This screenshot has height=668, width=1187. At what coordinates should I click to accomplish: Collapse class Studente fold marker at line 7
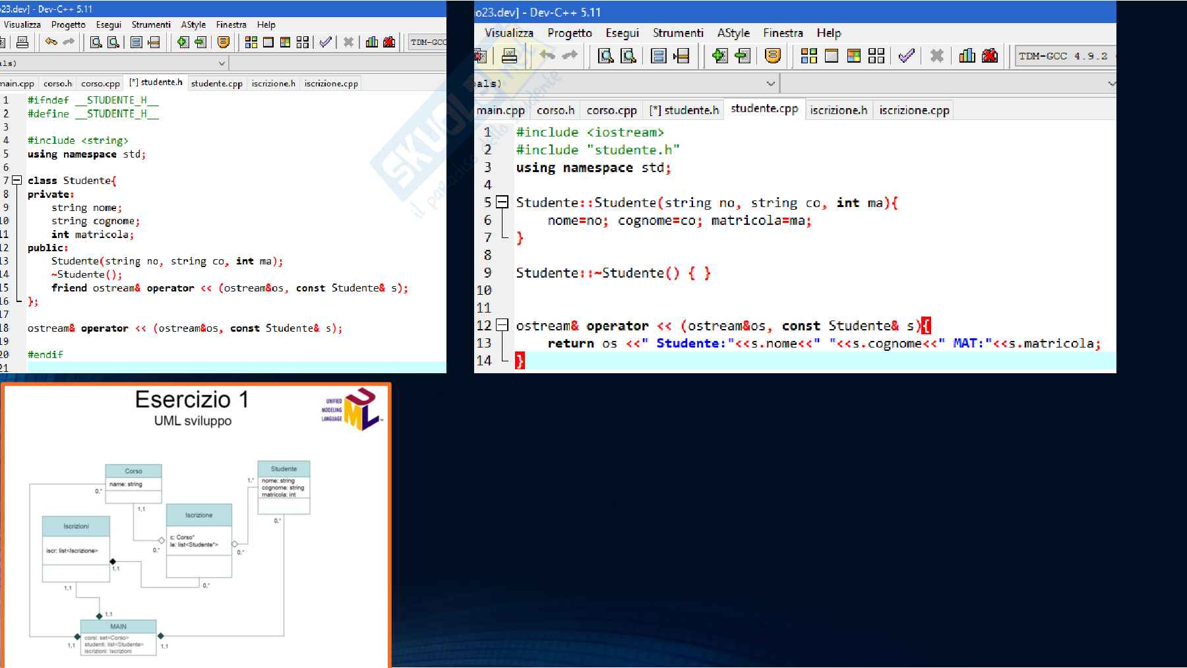point(17,180)
